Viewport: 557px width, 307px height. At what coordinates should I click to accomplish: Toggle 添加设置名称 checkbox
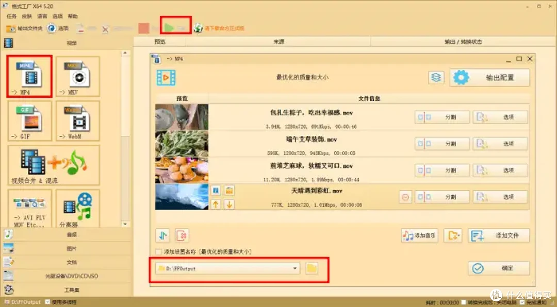click(x=158, y=252)
